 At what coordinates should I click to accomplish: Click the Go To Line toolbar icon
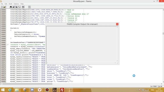pos(23,7)
